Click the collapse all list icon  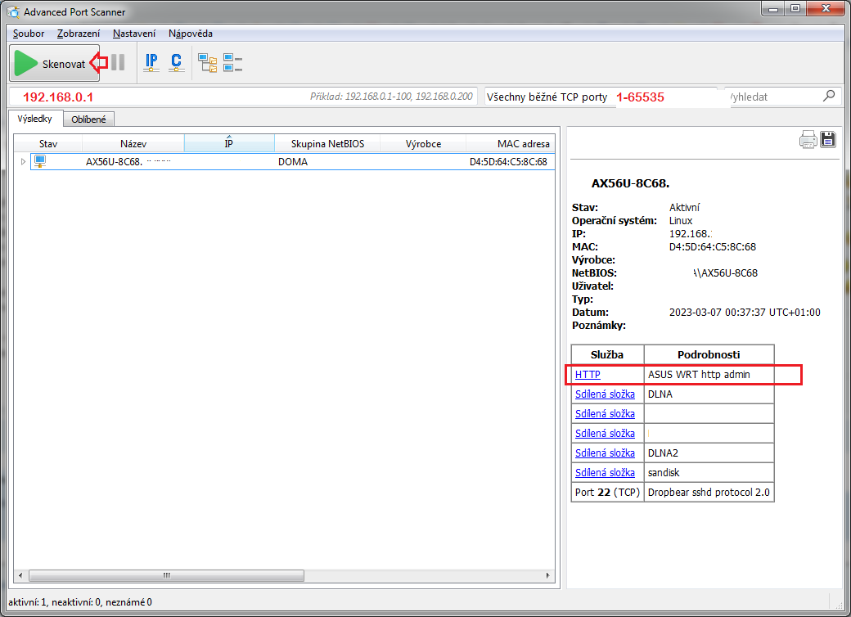(x=233, y=62)
